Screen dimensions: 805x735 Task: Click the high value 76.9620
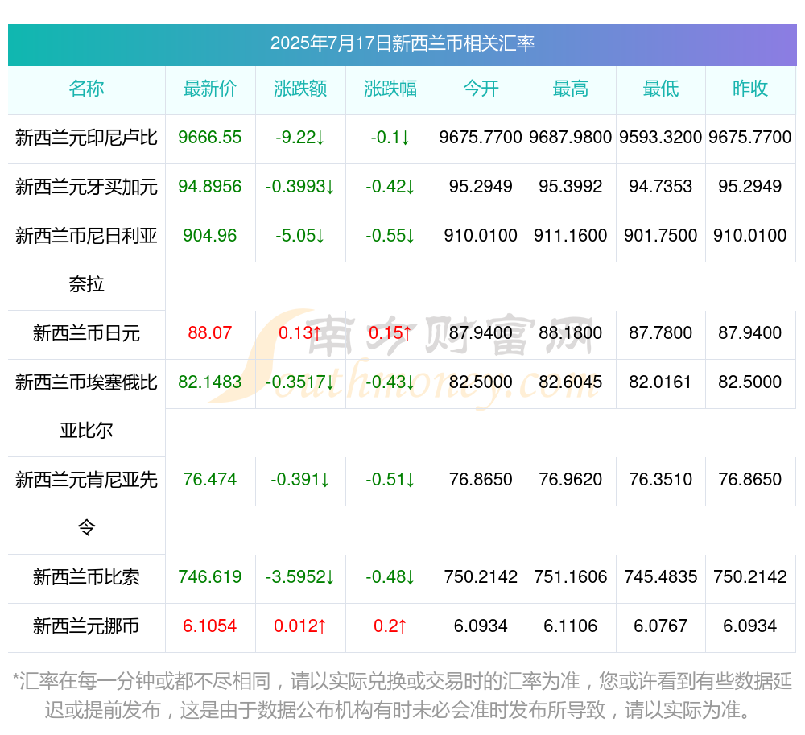coord(571,479)
